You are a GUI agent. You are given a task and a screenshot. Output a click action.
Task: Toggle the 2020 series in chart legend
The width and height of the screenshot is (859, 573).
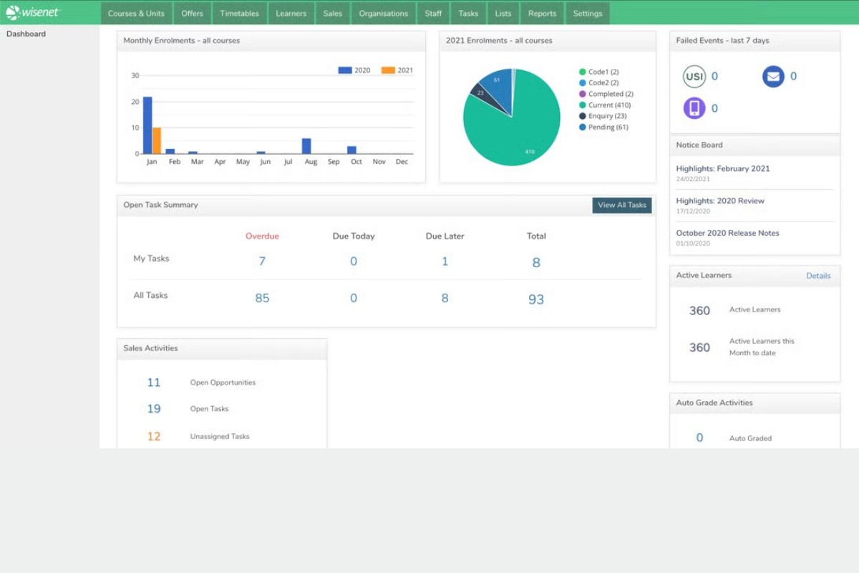tap(354, 70)
